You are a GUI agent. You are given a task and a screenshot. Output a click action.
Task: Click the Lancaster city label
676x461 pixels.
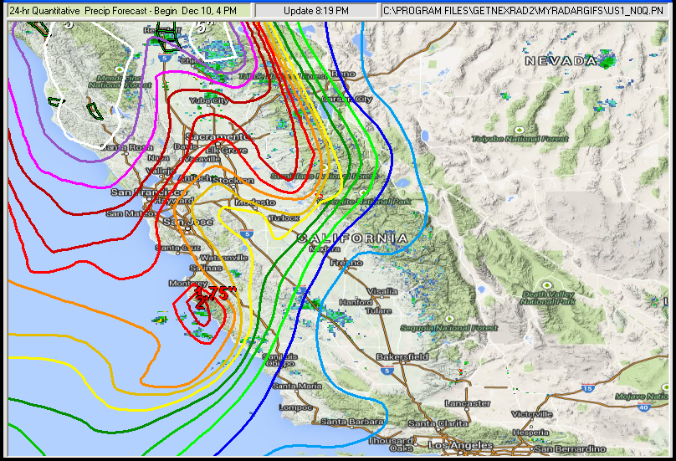point(467,403)
